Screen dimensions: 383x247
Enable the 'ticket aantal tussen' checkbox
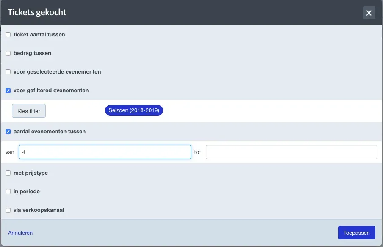8,35
